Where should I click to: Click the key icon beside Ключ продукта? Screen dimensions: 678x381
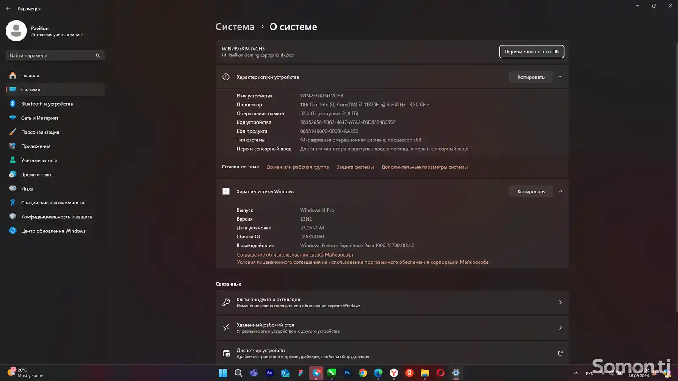tap(226, 302)
